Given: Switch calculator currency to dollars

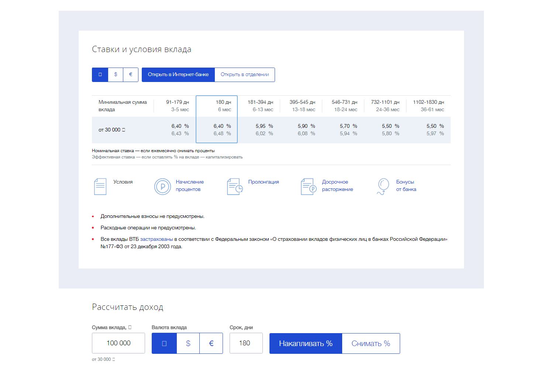Looking at the screenshot, I should click(188, 343).
